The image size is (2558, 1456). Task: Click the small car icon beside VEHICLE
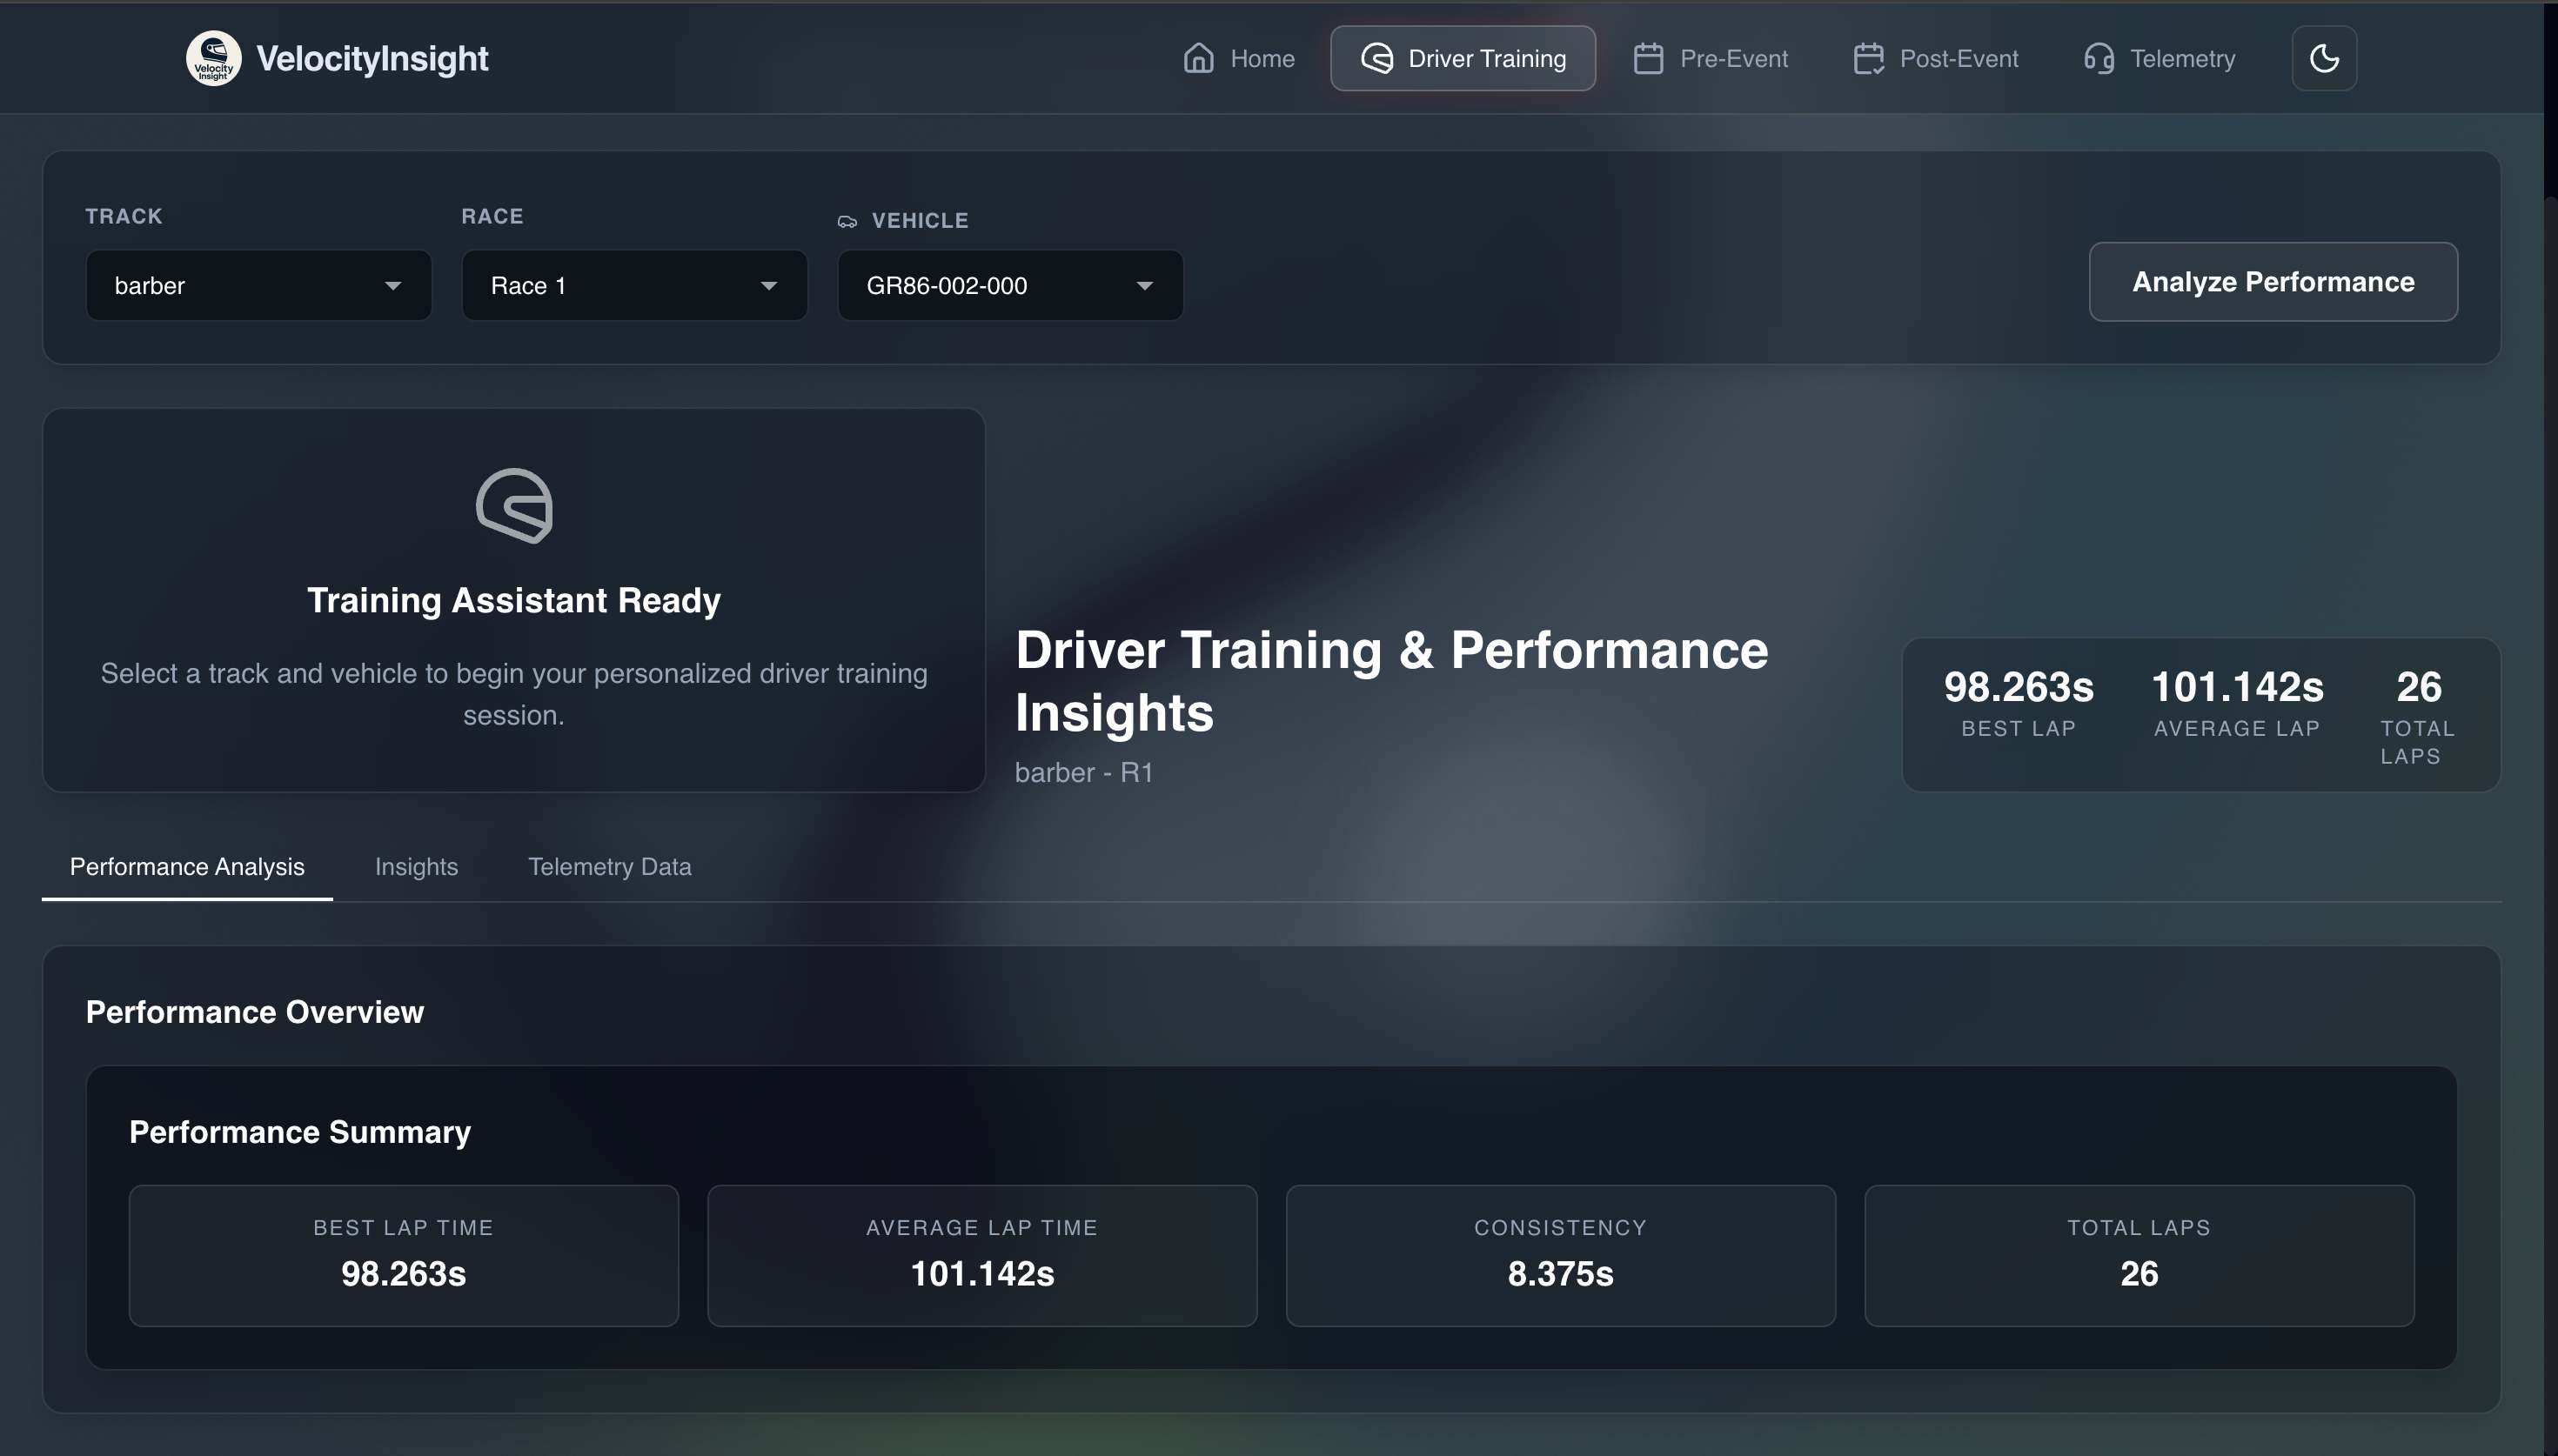[x=847, y=221]
